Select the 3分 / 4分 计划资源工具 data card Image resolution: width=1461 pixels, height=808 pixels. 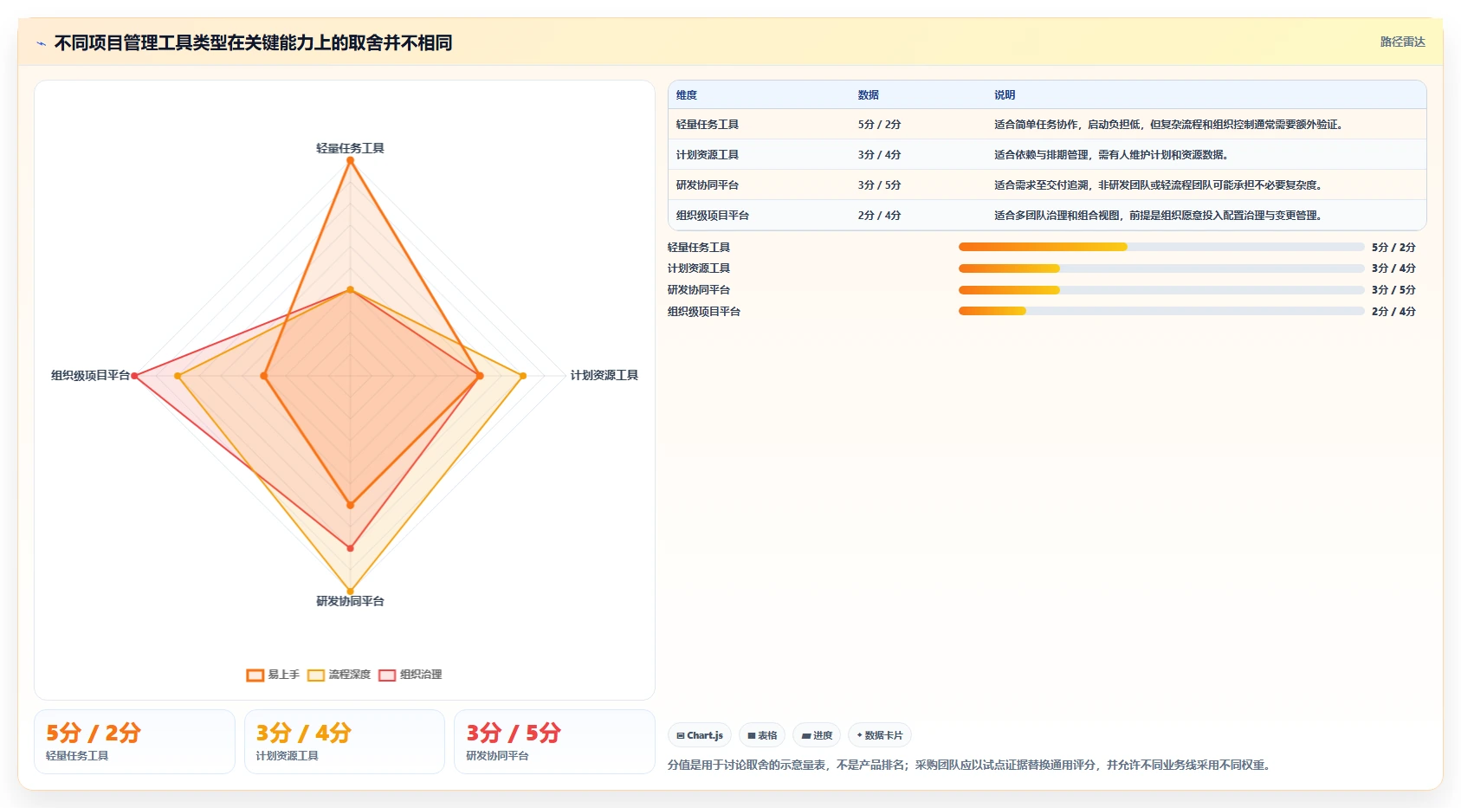pos(345,741)
